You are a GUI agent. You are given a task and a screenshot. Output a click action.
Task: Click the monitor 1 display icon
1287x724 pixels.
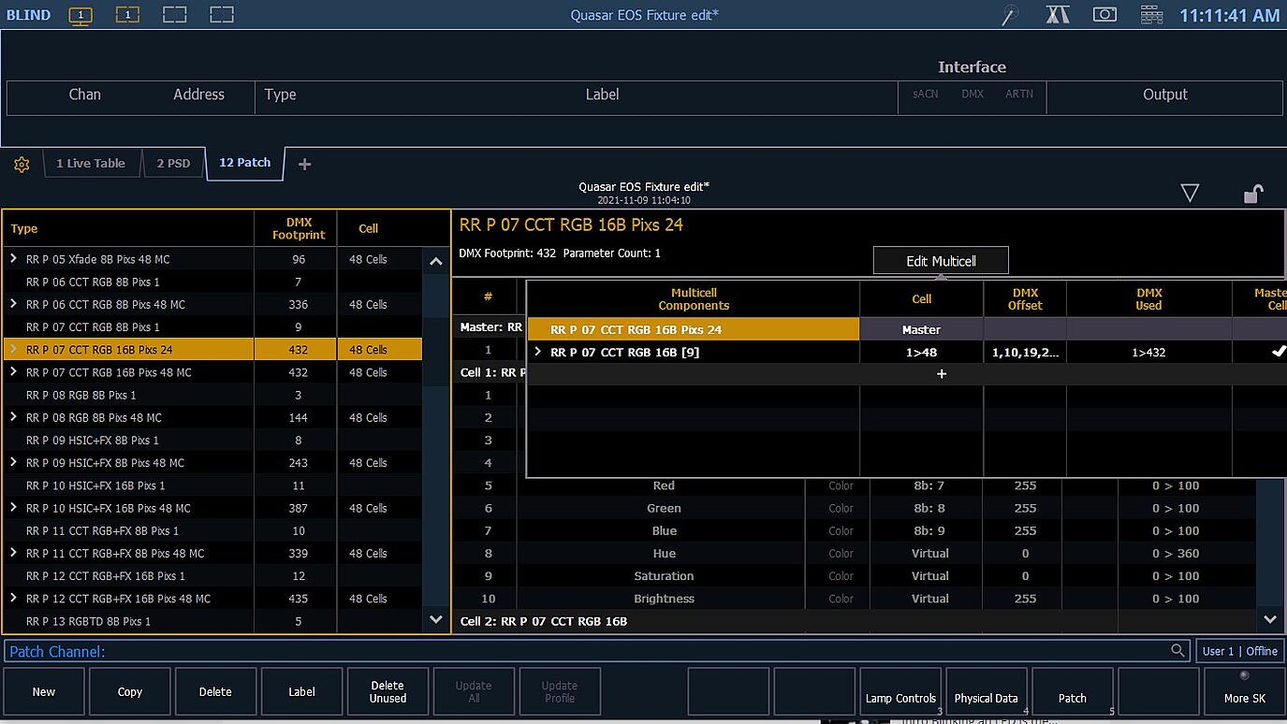click(x=80, y=14)
